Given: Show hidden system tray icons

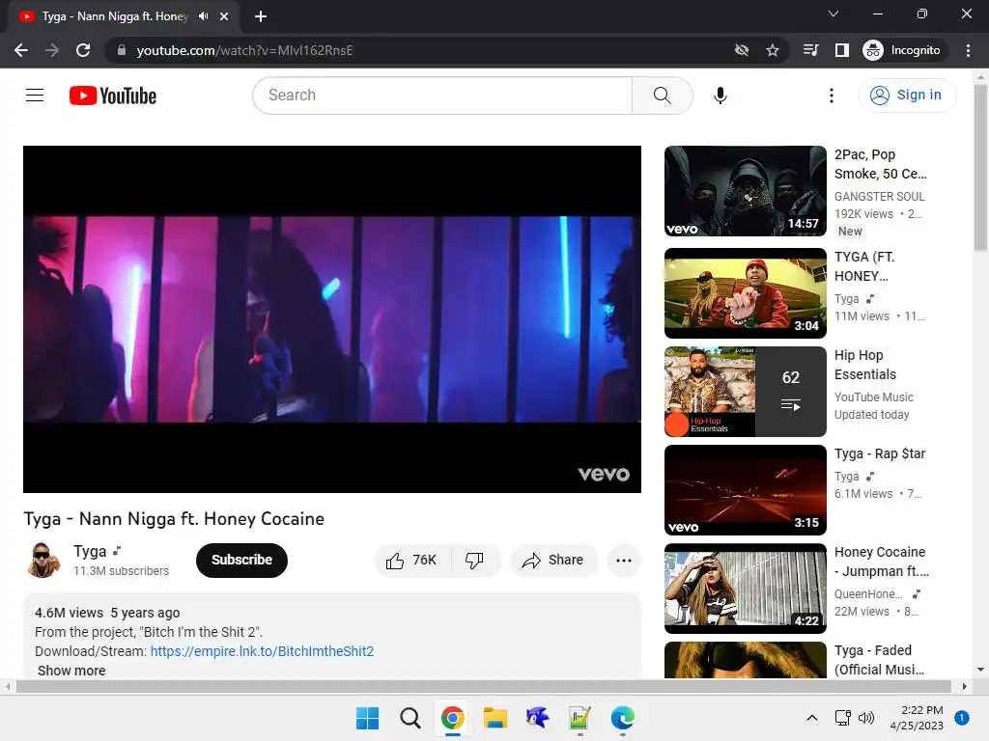Looking at the screenshot, I should point(812,718).
